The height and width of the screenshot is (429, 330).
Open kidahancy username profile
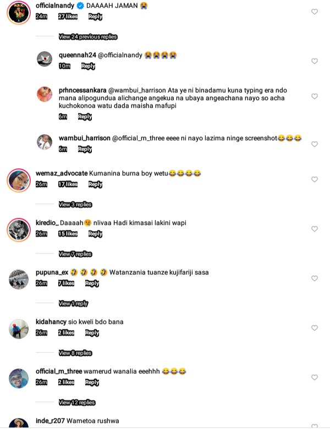51,322
